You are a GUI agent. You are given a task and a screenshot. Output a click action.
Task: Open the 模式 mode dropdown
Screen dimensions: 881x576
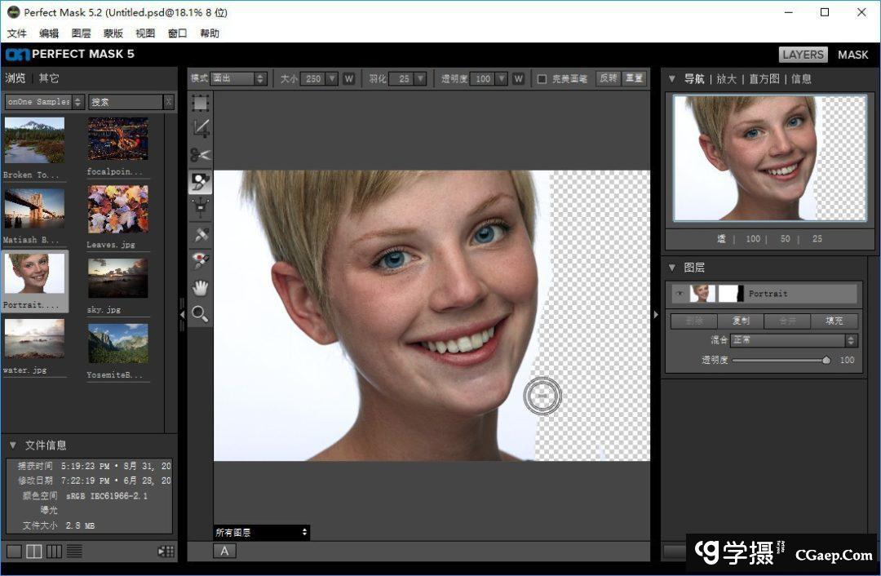(238, 79)
